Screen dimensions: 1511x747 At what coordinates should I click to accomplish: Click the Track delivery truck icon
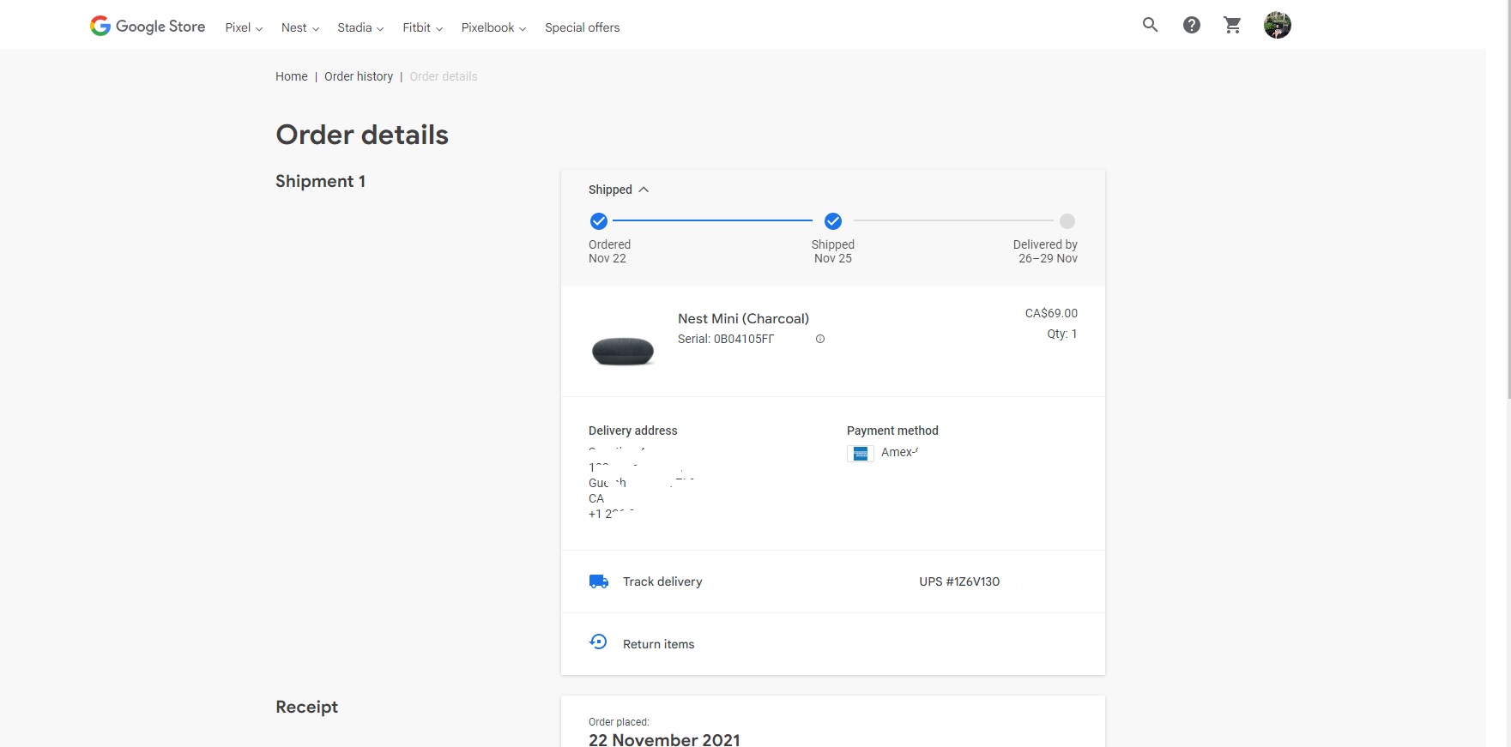pyautogui.click(x=599, y=581)
